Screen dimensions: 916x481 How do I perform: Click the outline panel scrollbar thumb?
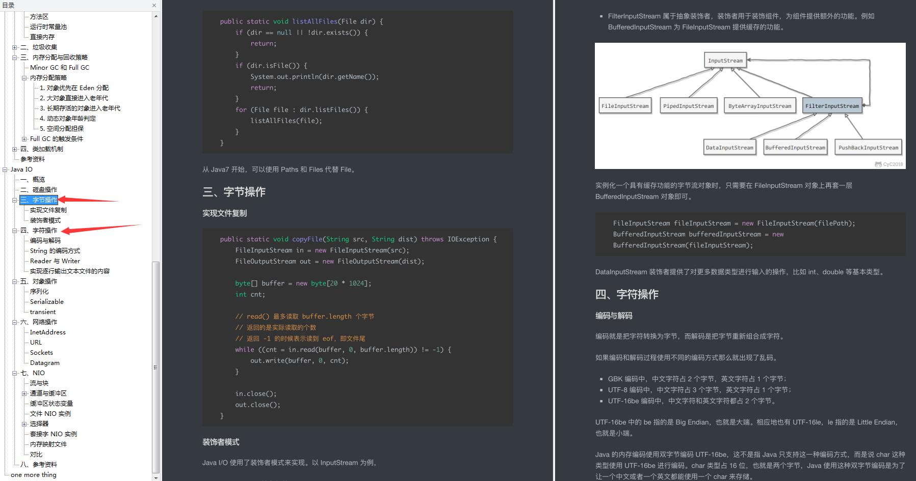[155, 367]
